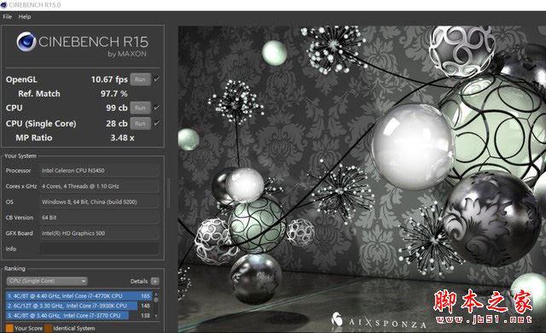Viewport: 546px width, 333px height.
Task: Click the Cinebench R15 logo sphere icon
Action: pos(26,42)
